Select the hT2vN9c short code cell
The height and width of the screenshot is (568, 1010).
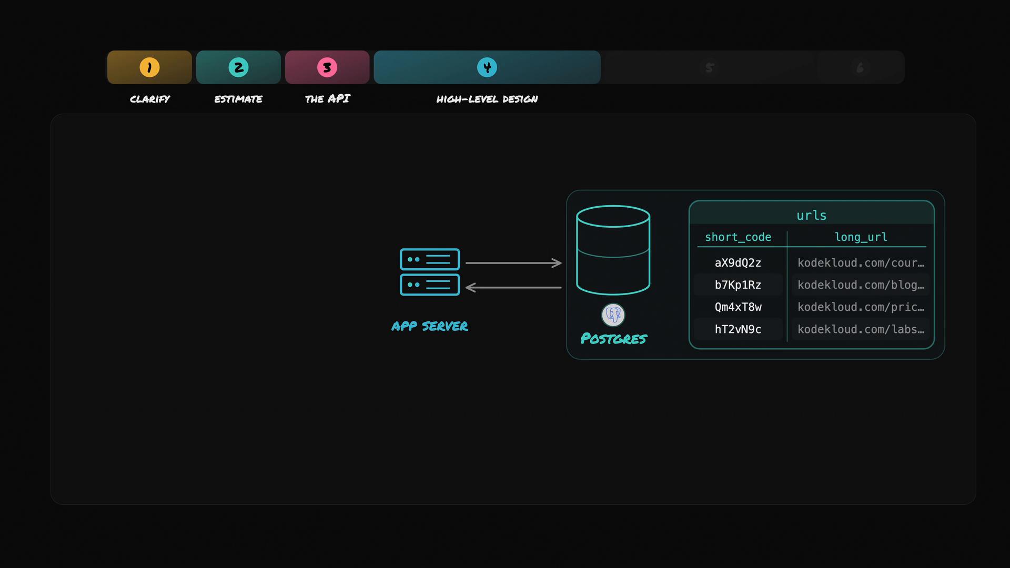(738, 329)
